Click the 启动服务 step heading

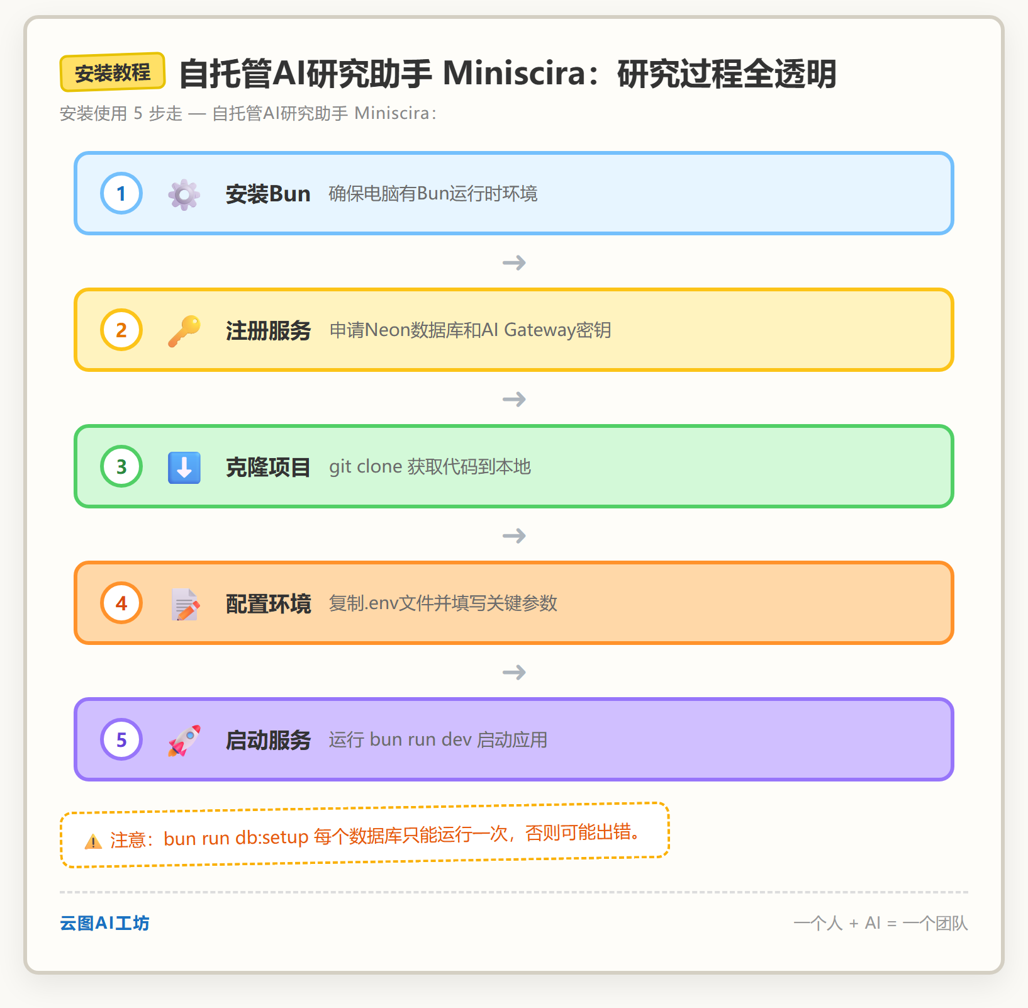point(268,740)
